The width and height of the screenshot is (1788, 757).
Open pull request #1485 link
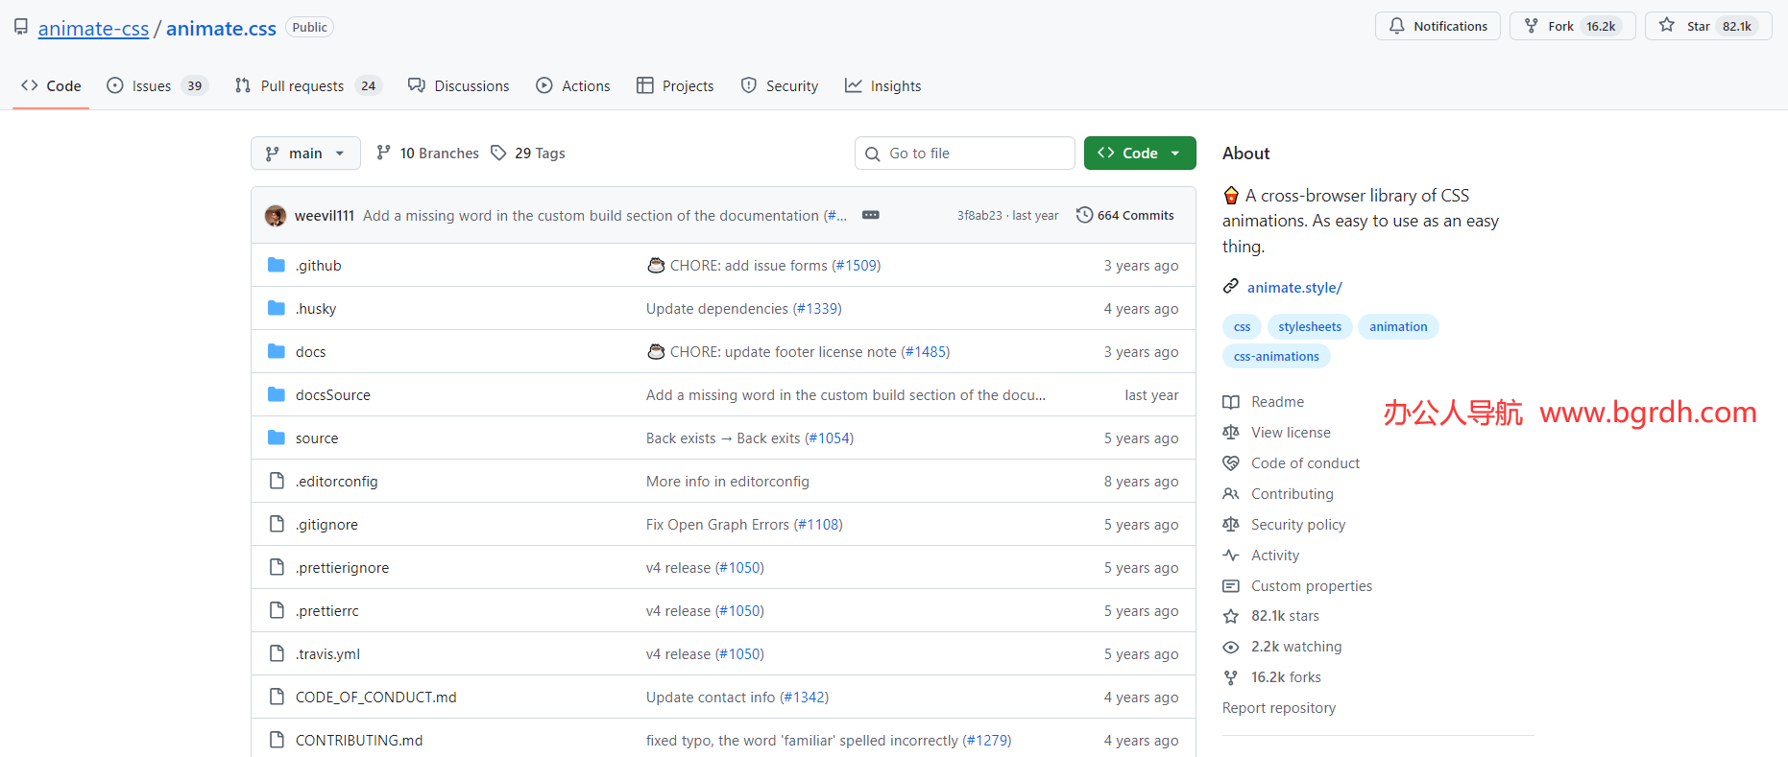point(926,352)
